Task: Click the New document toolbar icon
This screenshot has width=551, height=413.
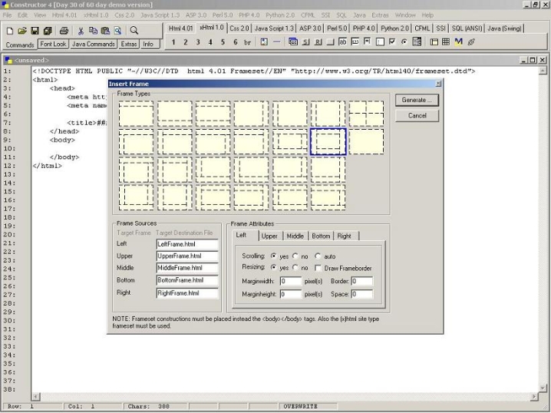Action: pyautogui.click(x=10, y=31)
